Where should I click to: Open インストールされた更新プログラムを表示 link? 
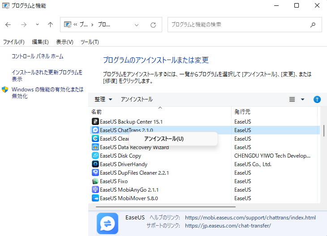coord(47,76)
